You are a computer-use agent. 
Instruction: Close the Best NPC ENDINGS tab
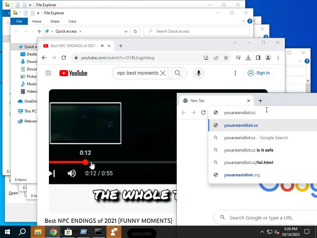coord(109,46)
